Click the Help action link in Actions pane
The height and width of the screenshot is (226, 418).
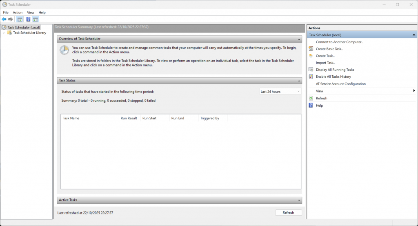tap(319, 105)
